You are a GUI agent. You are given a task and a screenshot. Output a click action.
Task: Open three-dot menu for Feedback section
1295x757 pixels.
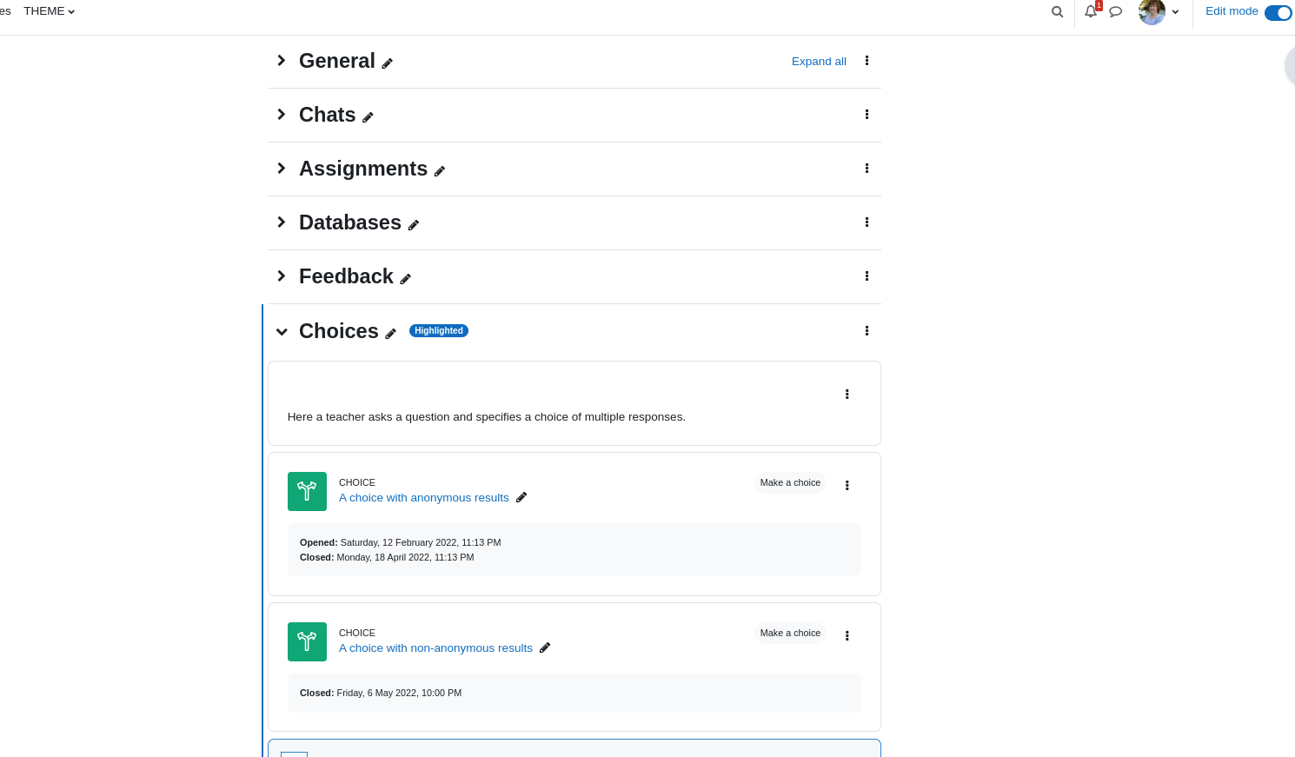(867, 276)
